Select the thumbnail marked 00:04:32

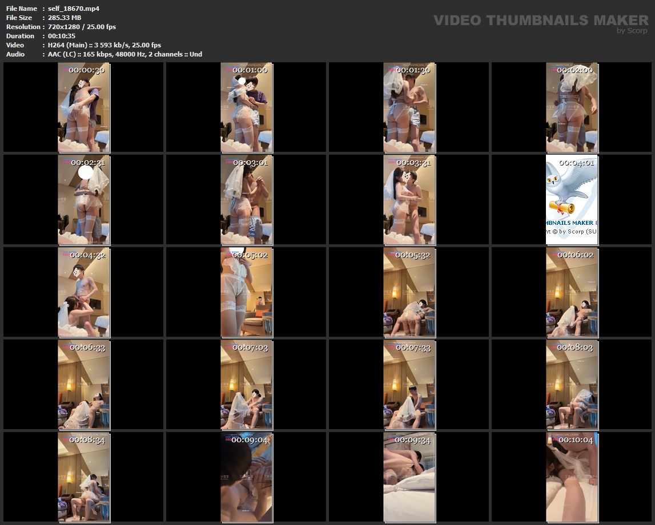coord(83,292)
